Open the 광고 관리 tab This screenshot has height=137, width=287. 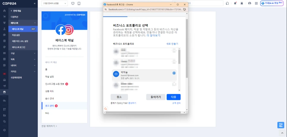point(64,106)
